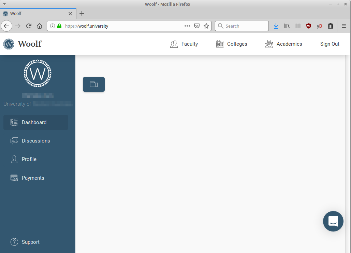351x253 pixels.
Task: Click the Faculty people icon
Action: click(x=174, y=44)
